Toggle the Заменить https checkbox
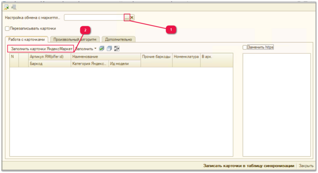 (245, 47)
